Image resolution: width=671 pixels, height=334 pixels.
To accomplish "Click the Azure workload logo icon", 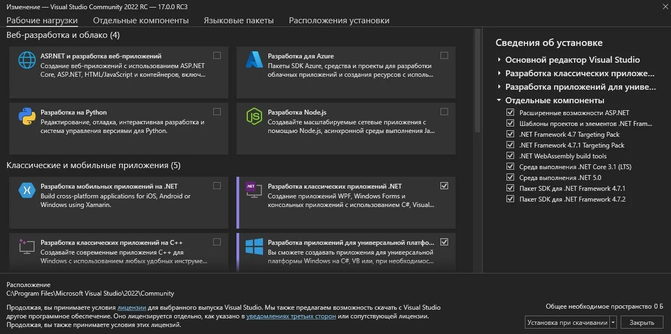I will pyautogui.click(x=254, y=60).
